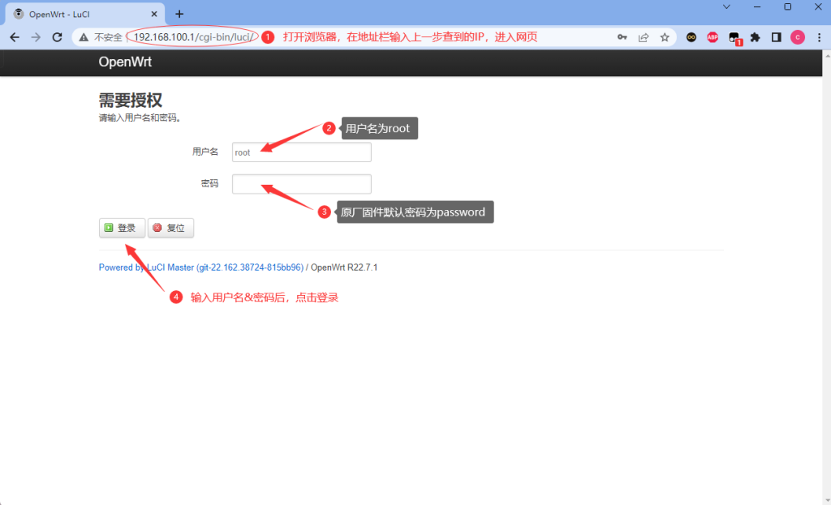Click the address bar URL 192.168.100.1/cgi-bin/luci/
This screenshot has width=831, height=505.
(193, 37)
